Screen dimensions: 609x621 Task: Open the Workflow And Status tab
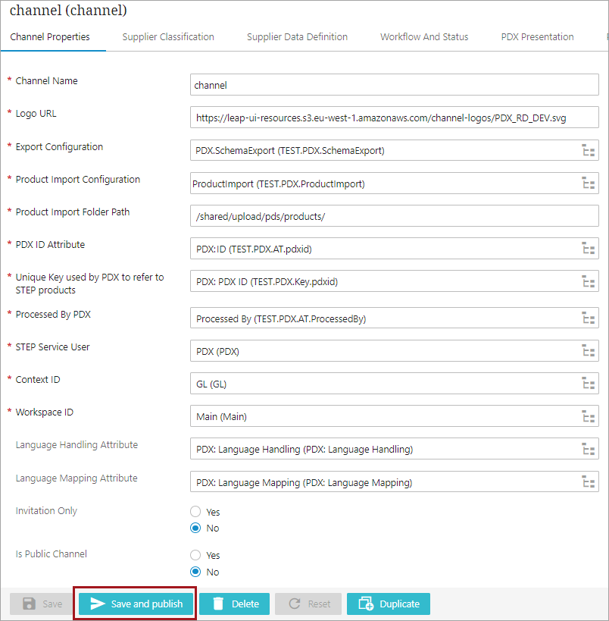[424, 36]
